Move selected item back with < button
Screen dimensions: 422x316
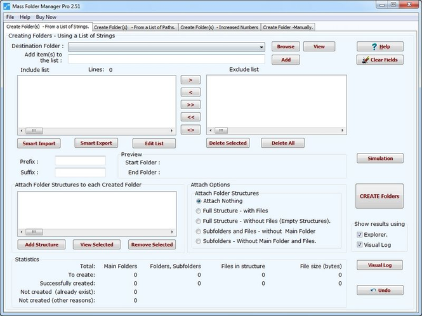pyautogui.click(x=190, y=92)
